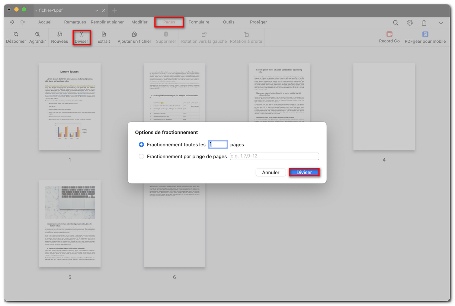Click the collapse chevron at the toolbar's right end
The width and height of the screenshot is (455, 306).
coord(441,22)
